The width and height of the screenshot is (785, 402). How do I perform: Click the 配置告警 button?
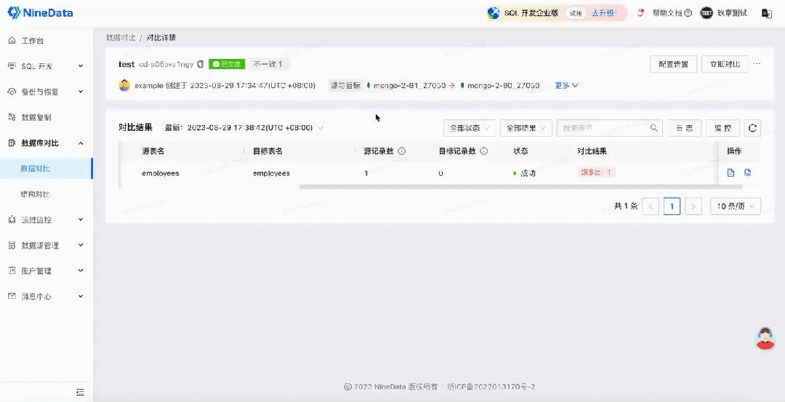pos(673,64)
